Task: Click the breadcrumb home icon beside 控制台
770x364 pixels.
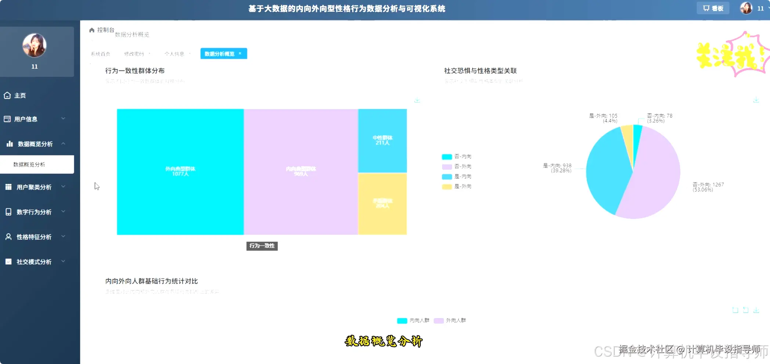Action: [92, 30]
